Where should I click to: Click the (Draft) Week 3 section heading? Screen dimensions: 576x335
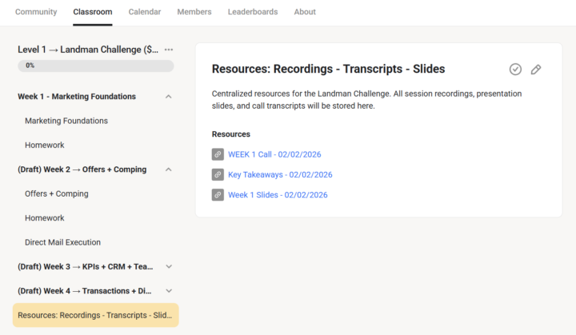pyautogui.click(x=86, y=267)
